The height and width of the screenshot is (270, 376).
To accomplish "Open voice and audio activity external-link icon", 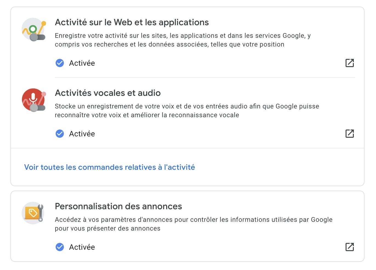I will (349, 134).
